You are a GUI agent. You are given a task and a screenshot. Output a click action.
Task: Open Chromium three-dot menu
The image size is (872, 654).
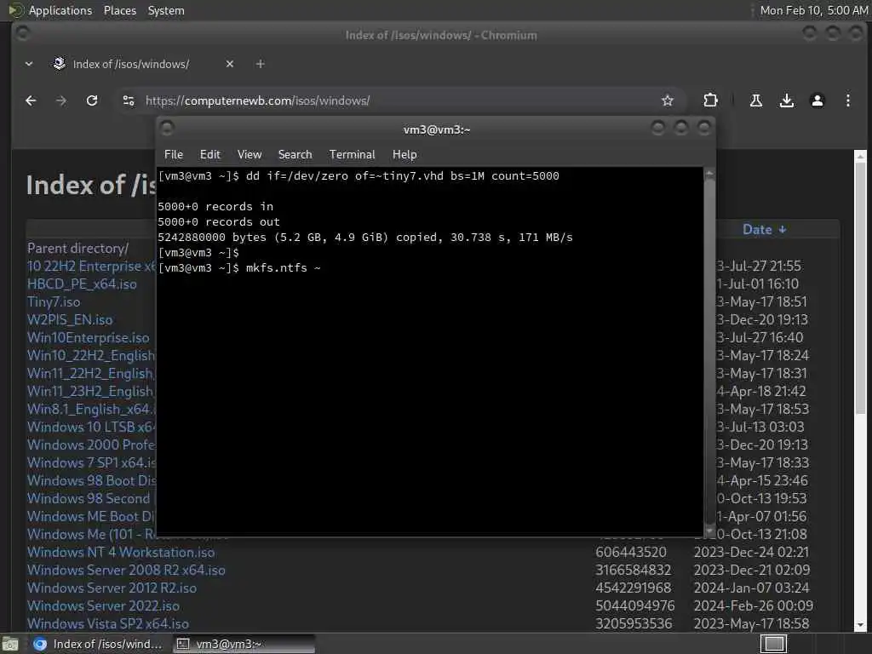click(x=847, y=100)
